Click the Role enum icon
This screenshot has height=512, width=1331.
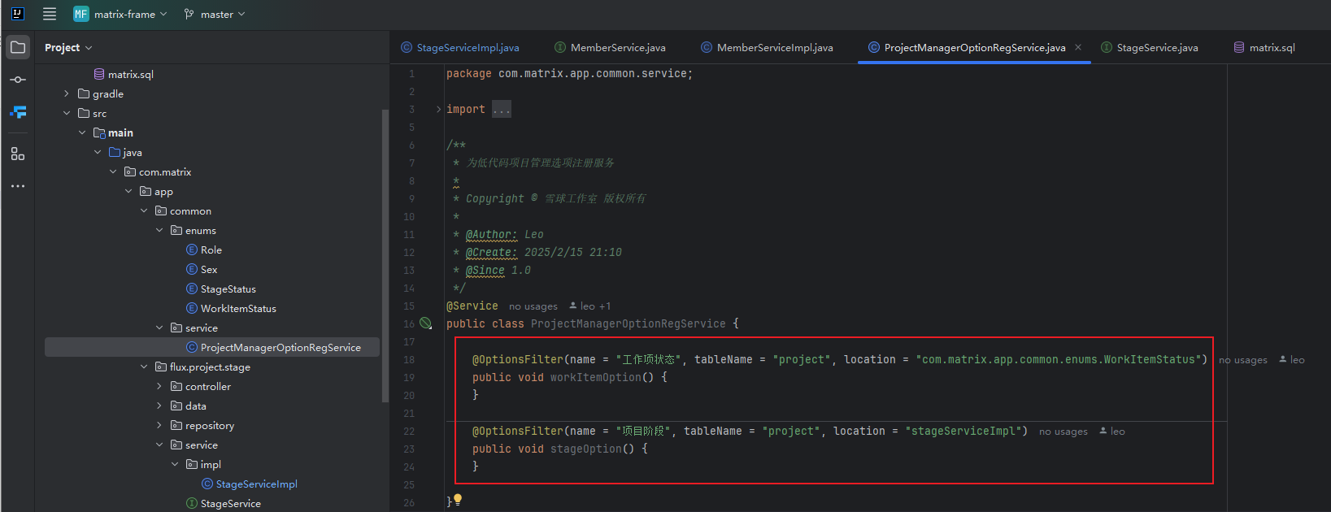192,249
